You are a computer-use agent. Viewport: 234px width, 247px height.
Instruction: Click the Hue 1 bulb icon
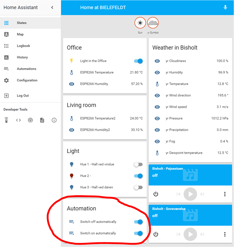coord(72,164)
